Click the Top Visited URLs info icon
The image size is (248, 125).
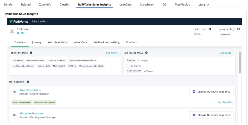[146, 53]
